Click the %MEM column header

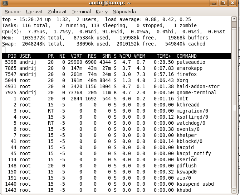139,56
